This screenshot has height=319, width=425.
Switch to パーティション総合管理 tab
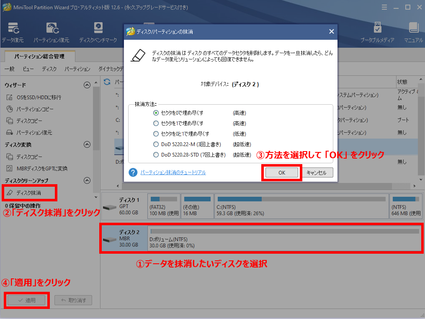(40, 57)
